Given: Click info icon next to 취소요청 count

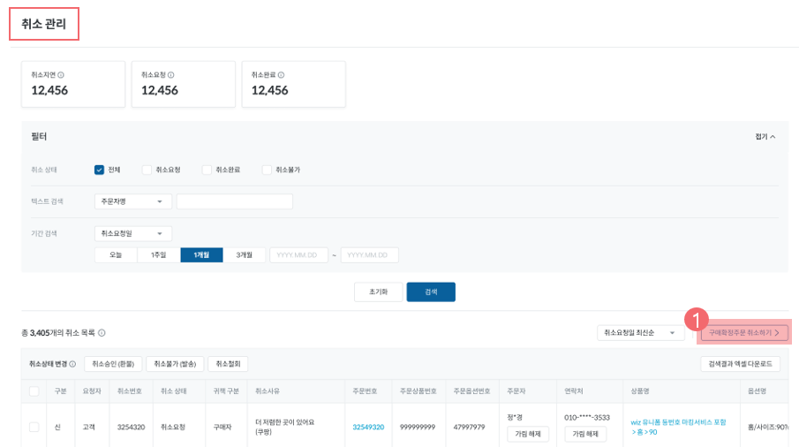Looking at the screenshot, I should pos(171,75).
